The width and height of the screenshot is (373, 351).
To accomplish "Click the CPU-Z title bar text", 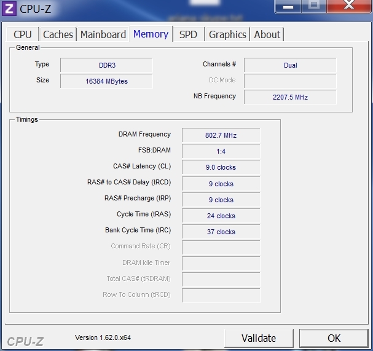I will pyautogui.click(x=36, y=9).
